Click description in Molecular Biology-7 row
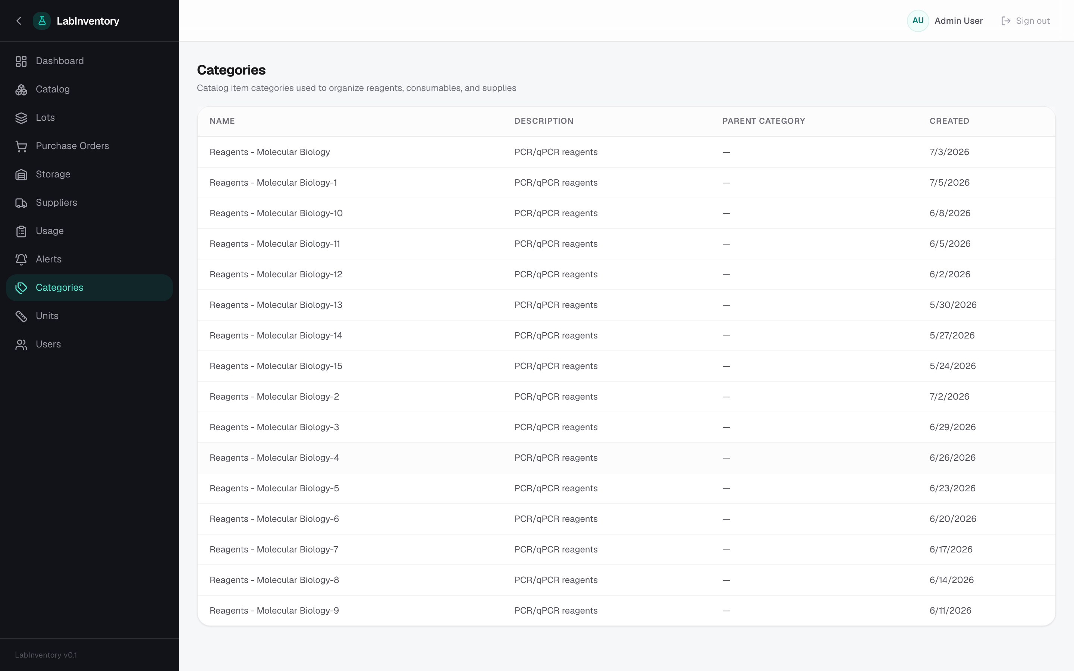The height and width of the screenshot is (671, 1074). click(556, 550)
